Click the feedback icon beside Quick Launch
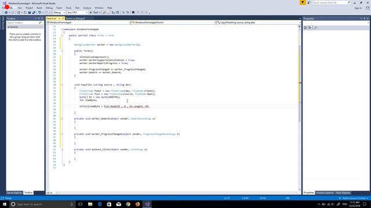Image resolution: width=371 pixels, height=208 pixels. click(309, 2)
